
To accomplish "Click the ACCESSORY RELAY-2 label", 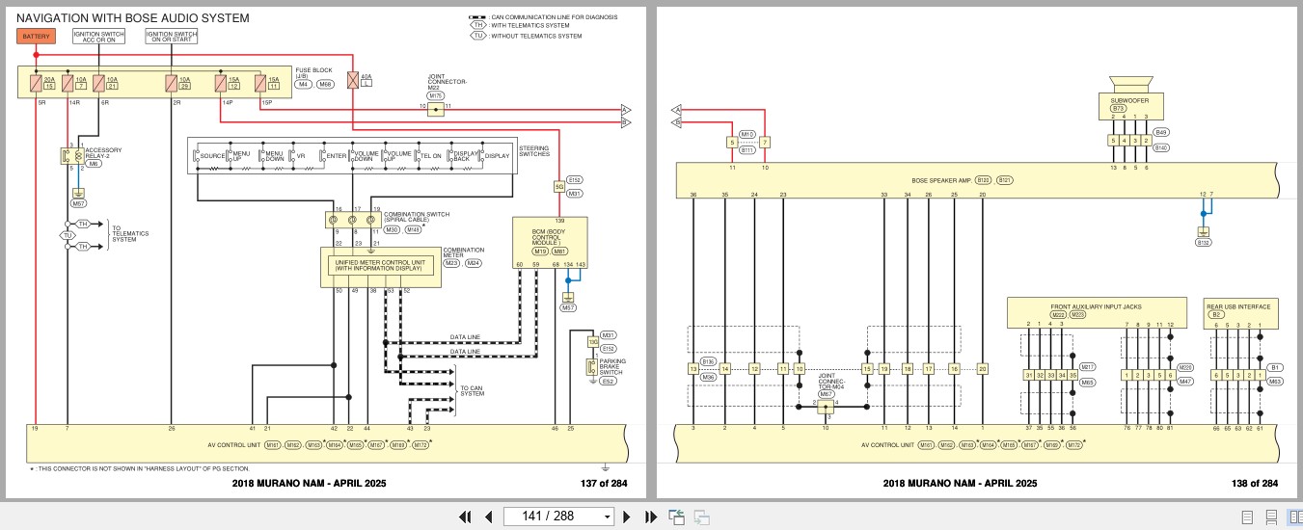I will [x=104, y=152].
